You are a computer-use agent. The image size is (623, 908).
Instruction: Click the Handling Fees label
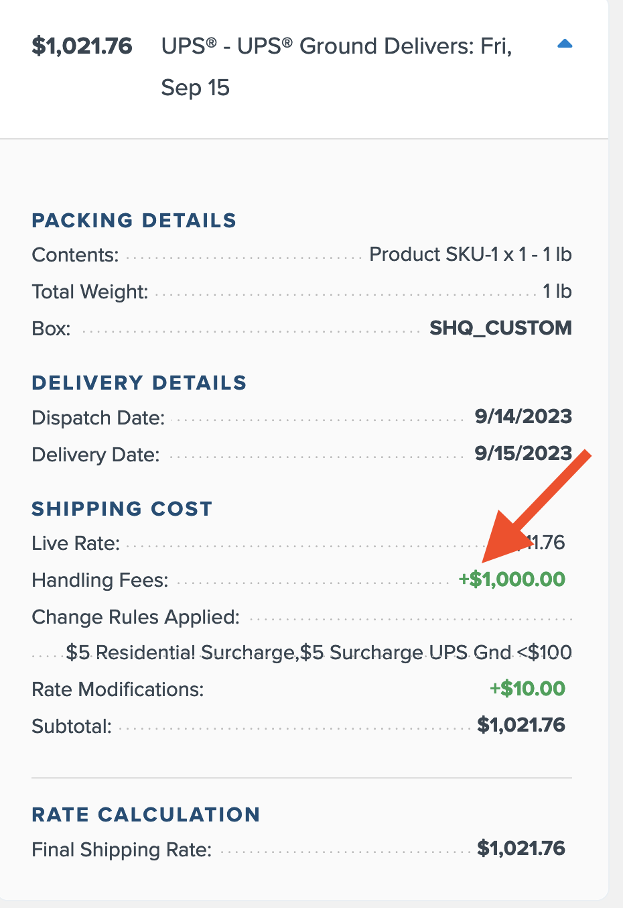(x=100, y=580)
